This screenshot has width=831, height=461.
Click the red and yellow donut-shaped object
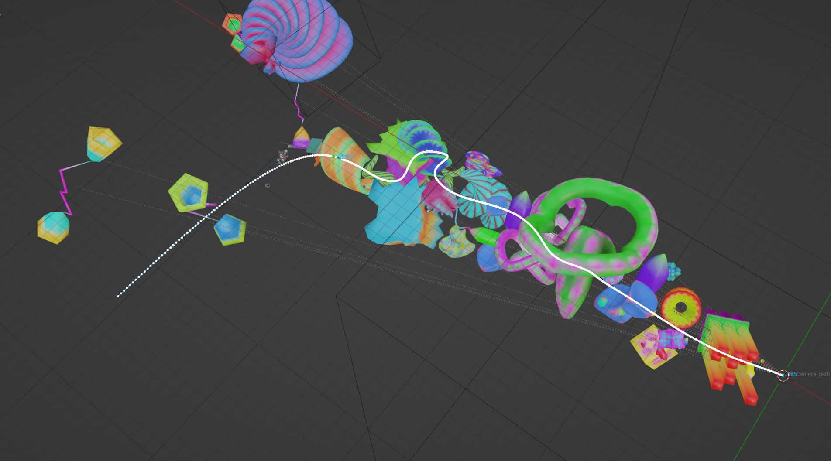(x=680, y=307)
